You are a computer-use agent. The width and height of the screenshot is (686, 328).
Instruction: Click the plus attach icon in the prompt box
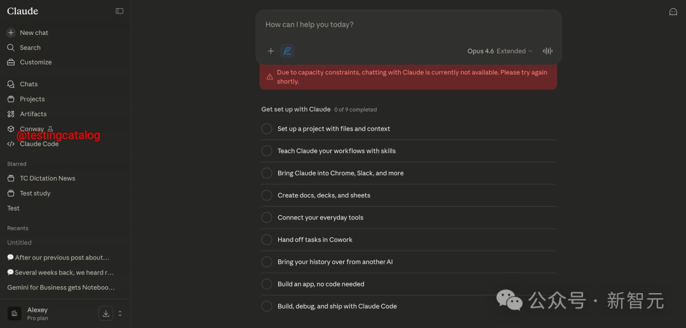271,51
